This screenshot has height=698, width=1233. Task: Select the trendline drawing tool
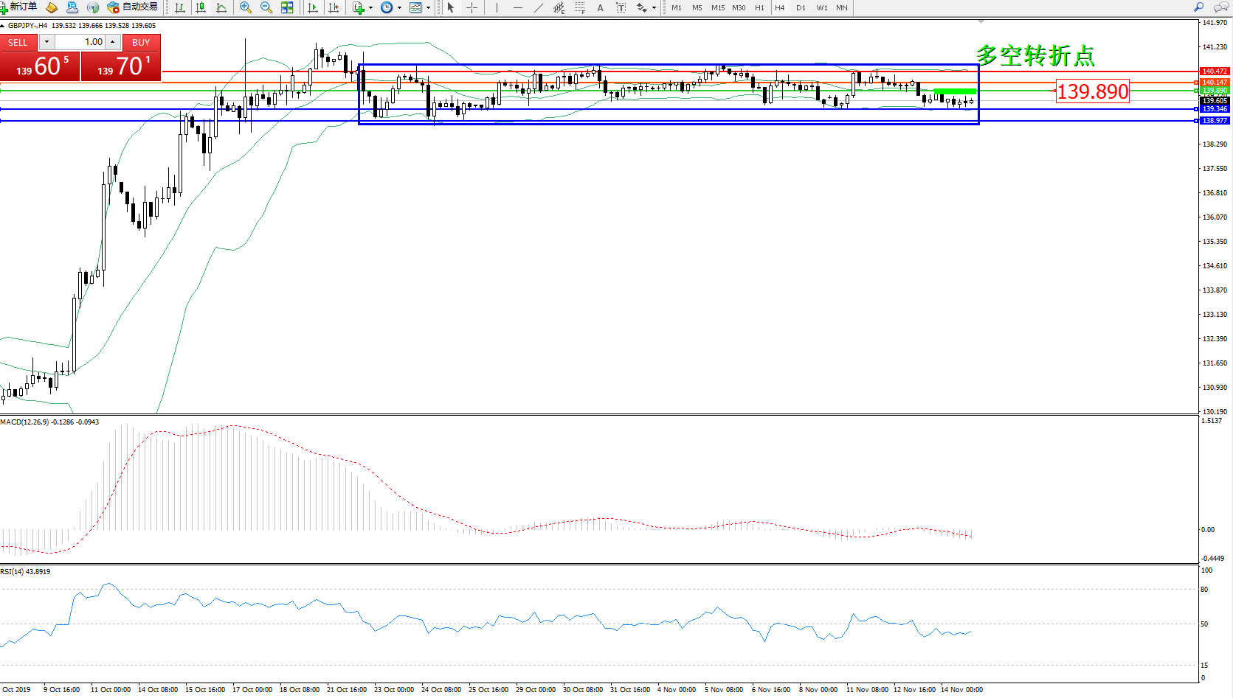(538, 7)
